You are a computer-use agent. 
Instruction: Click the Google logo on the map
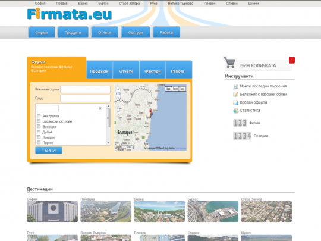(x=118, y=146)
